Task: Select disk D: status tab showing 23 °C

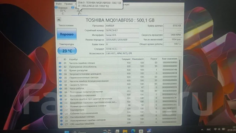Action: (x=79, y=11)
